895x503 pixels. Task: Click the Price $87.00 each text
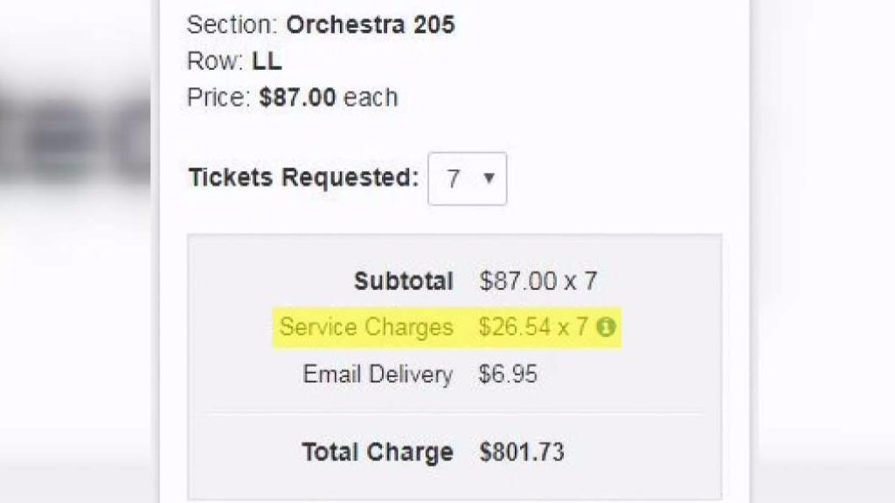[x=291, y=97]
